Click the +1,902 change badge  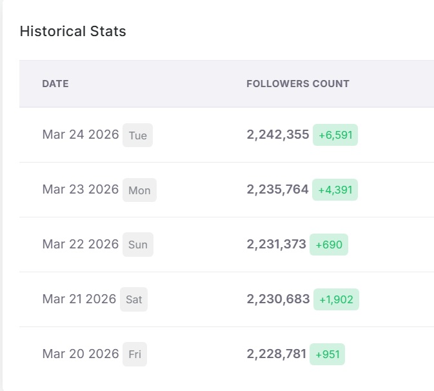336,299
